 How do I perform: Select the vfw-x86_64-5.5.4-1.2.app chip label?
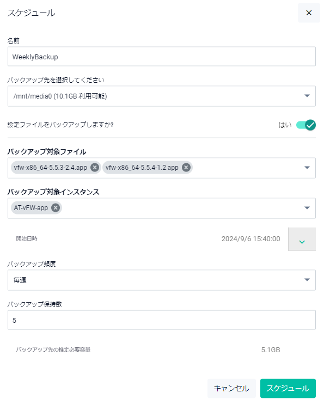pos(142,168)
